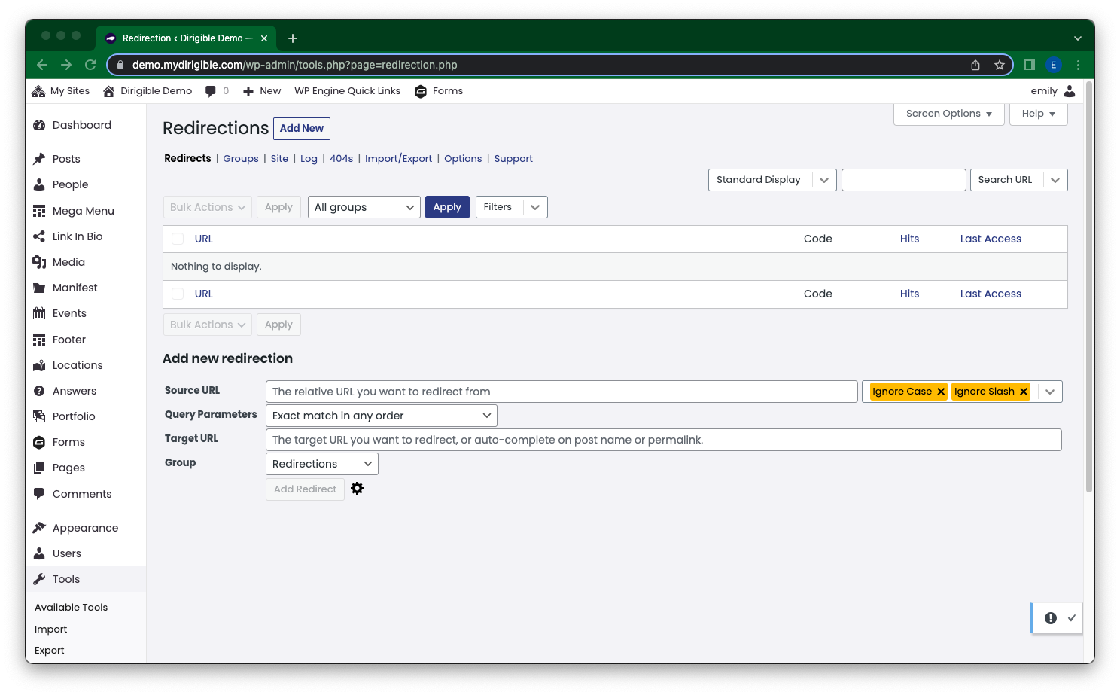Expand the Help panel
This screenshot has height=695, width=1120.
coord(1039,114)
